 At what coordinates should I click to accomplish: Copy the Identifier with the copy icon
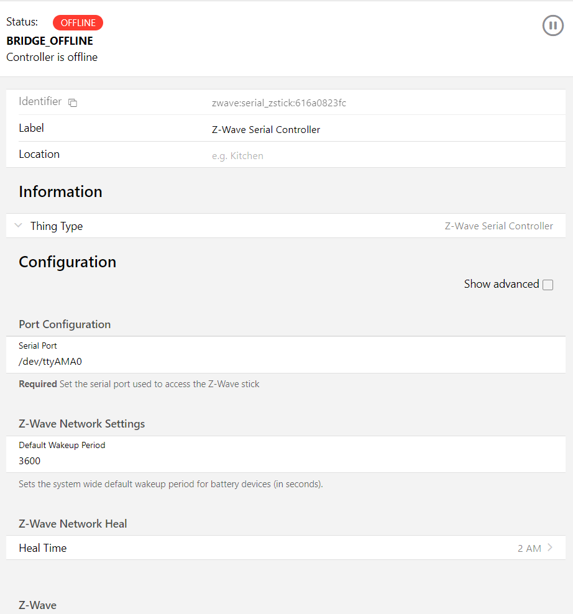pyautogui.click(x=73, y=103)
